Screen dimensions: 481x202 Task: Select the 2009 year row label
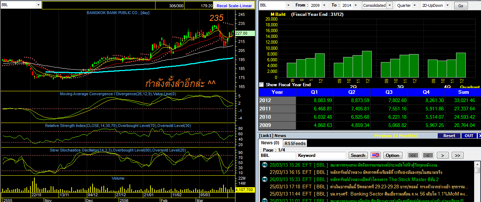(277, 126)
